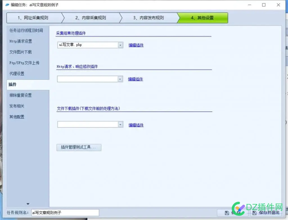Maximize the 编辑任务 window
The height and width of the screenshot is (220, 288).
[x=264, y=5]
